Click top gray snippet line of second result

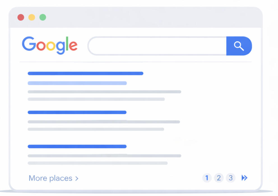(104, 122)
